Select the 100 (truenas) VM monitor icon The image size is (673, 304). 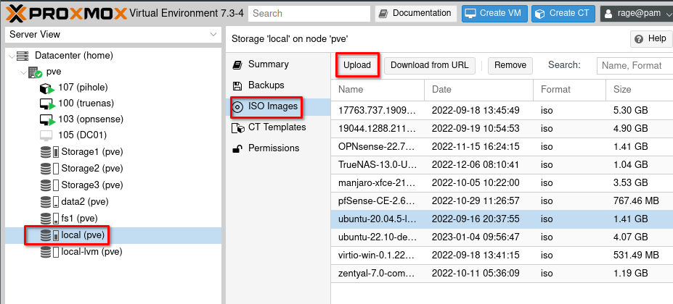tap(46, 104)
